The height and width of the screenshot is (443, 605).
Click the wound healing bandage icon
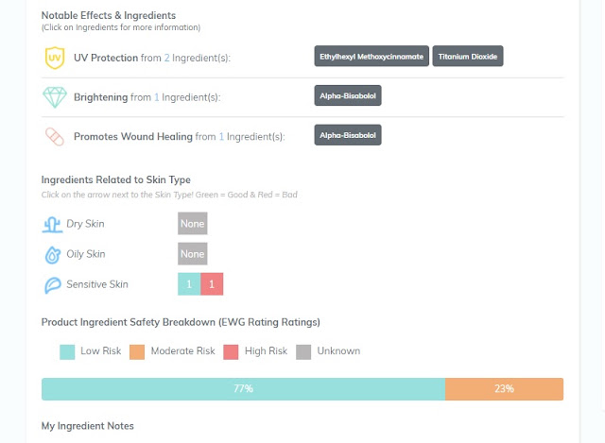(x=55, y=136)
